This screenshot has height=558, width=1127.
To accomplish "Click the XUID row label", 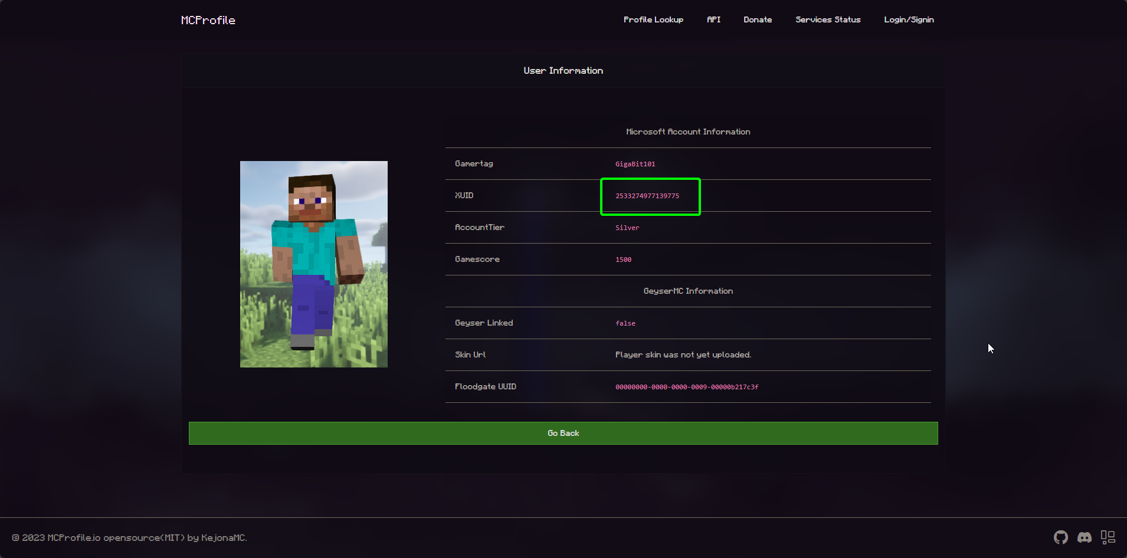I will [464, 195].
